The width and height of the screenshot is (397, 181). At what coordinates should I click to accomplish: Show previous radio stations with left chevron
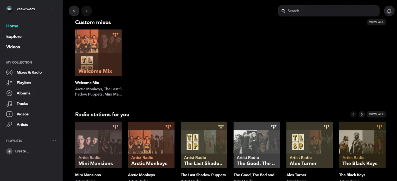pos(353,114)
